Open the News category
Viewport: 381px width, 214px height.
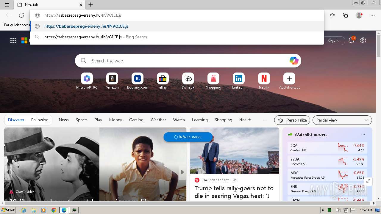point(64,120)
